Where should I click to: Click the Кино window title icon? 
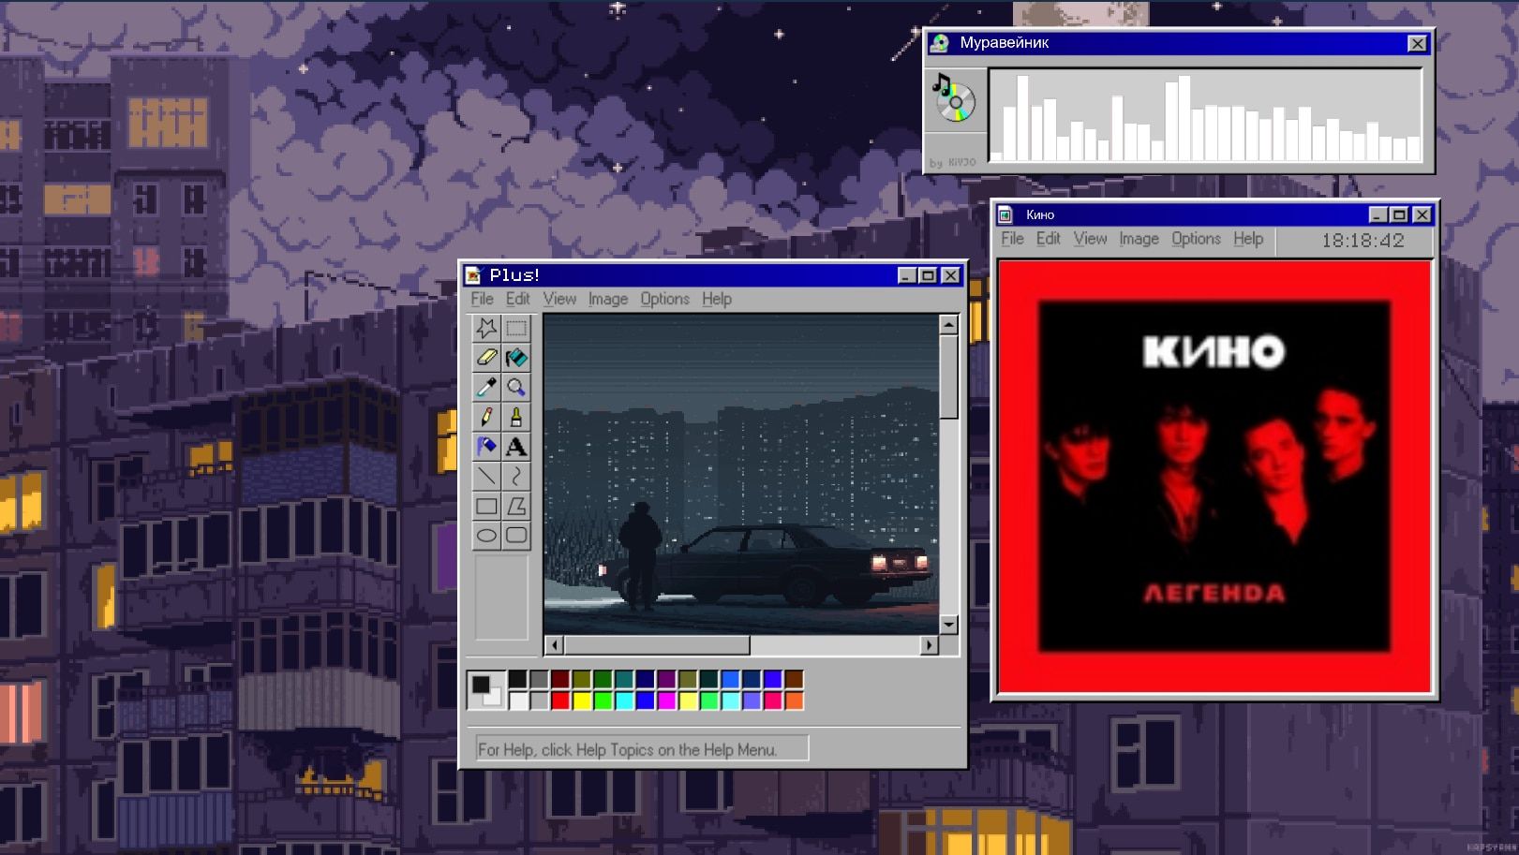tap(1005, 214)
